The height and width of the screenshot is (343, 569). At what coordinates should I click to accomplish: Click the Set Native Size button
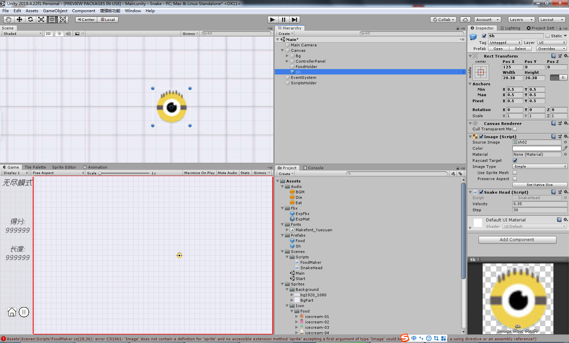tap(540, 185)
